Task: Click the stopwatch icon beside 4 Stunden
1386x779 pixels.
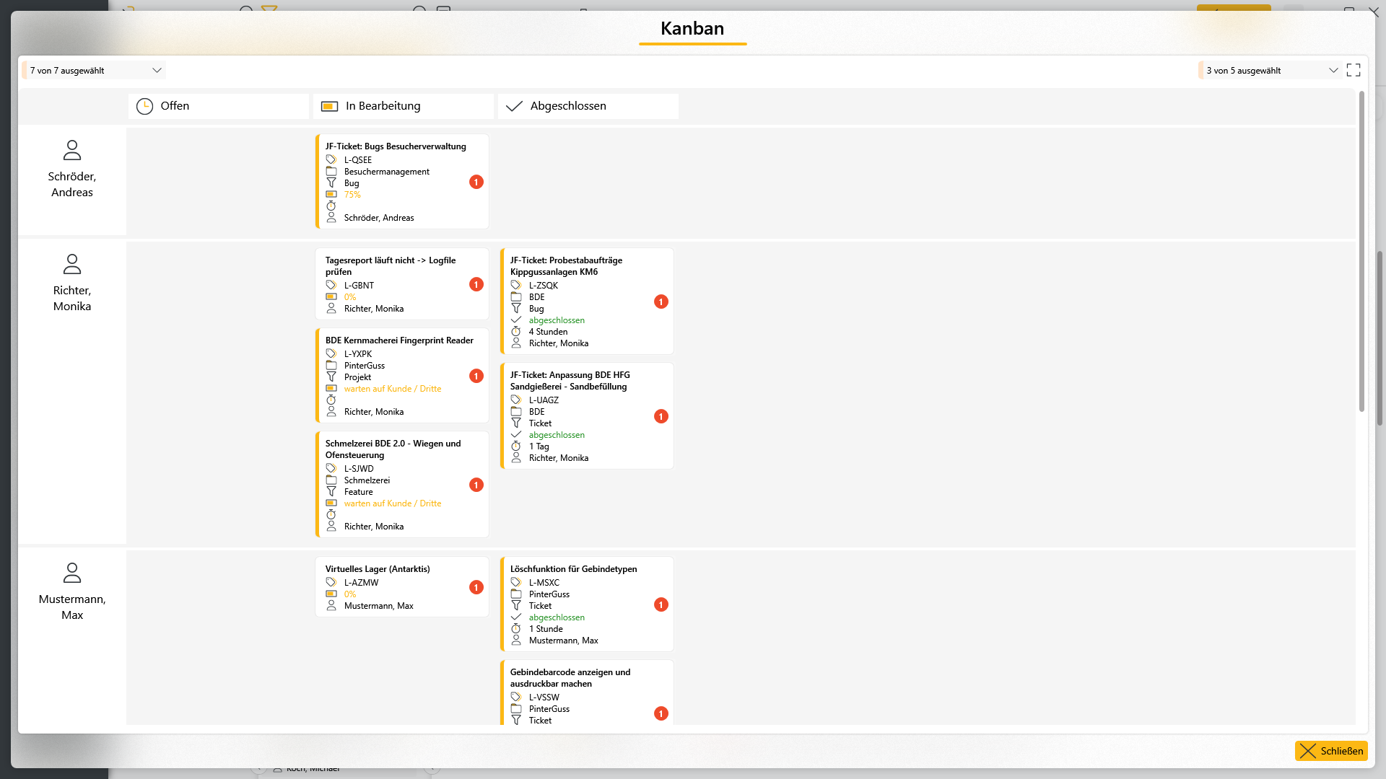Action: click(516, 331)
